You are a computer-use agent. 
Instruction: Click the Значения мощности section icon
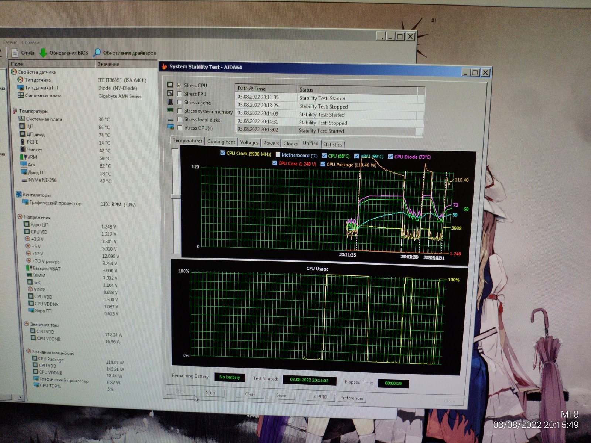pyautogui.click(x=28, y=351)
